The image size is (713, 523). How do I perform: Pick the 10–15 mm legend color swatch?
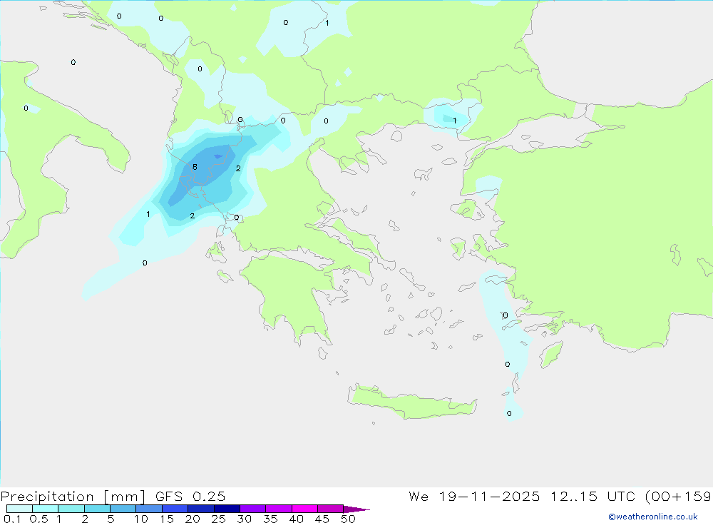149,509
